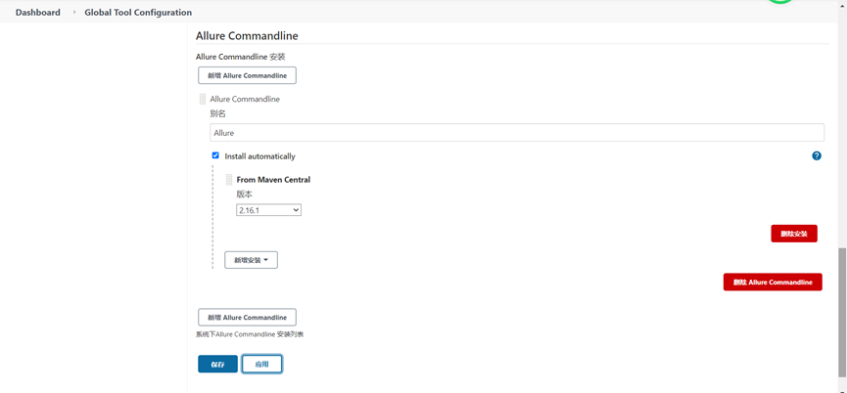
Task: Click the blue help question mark icon
Action: (x=817, y=156)
